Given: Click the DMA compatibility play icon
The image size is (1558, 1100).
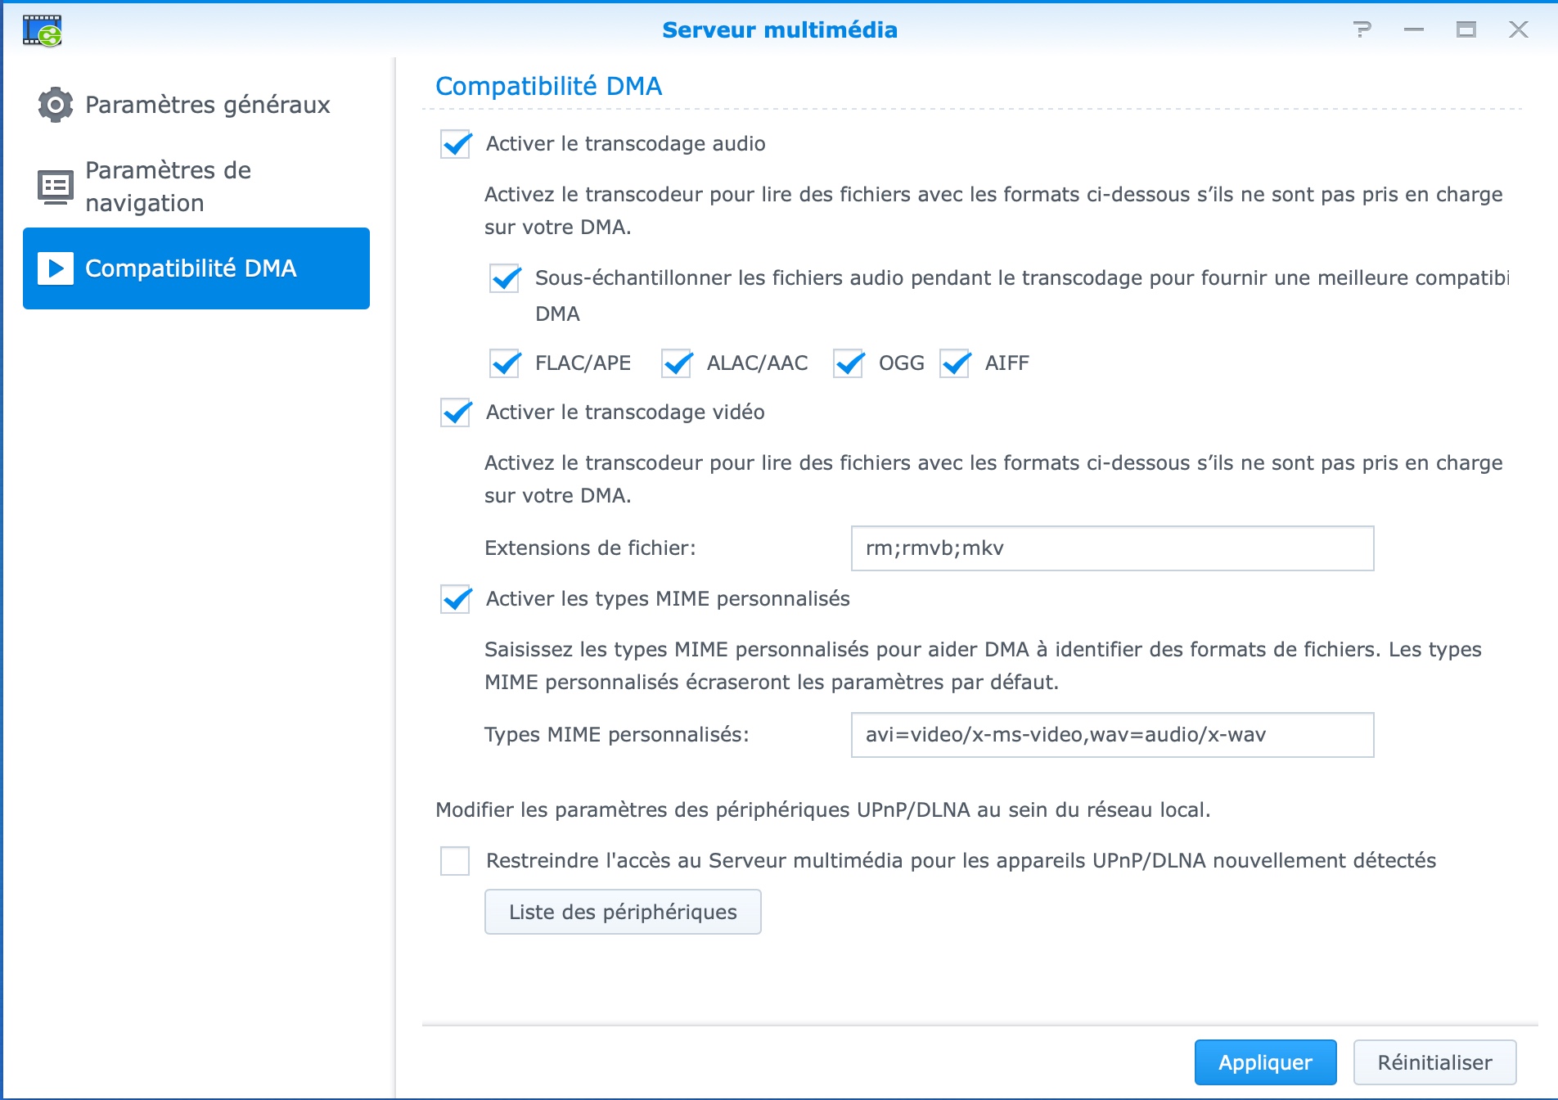Looking at the screenshot, I should pyautogui.click(x=56, y=268).
